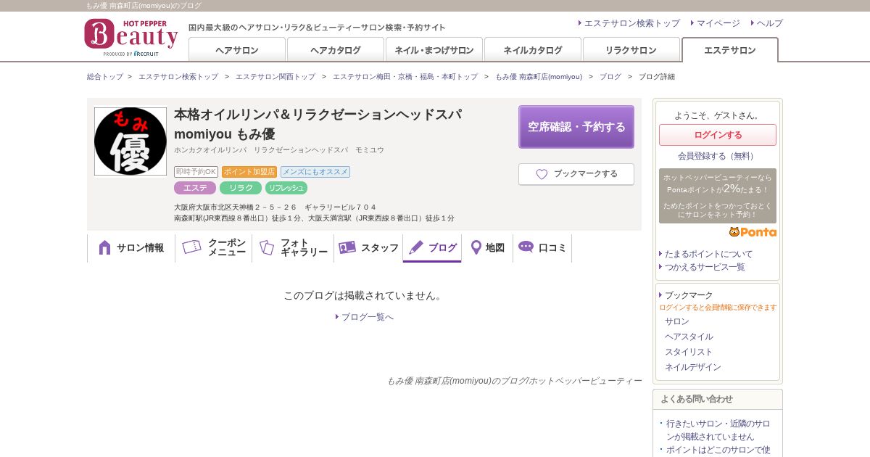Viewport: 870px width, 457px height.
Task: Click 空席確認・予約する button
Action: point(576,127)
